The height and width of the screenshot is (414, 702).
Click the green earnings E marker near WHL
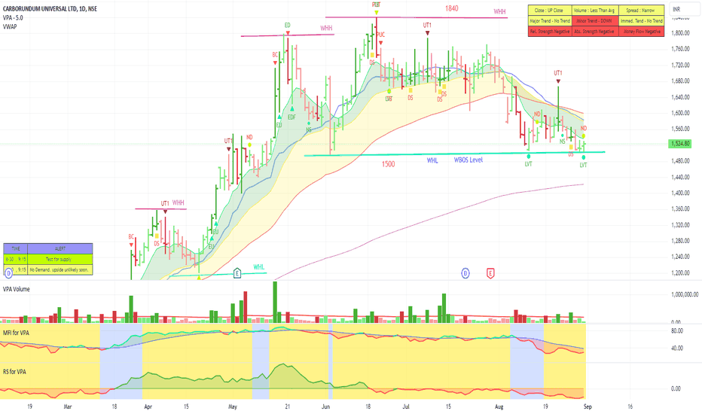pyautogui.click(x=237, y=273)
